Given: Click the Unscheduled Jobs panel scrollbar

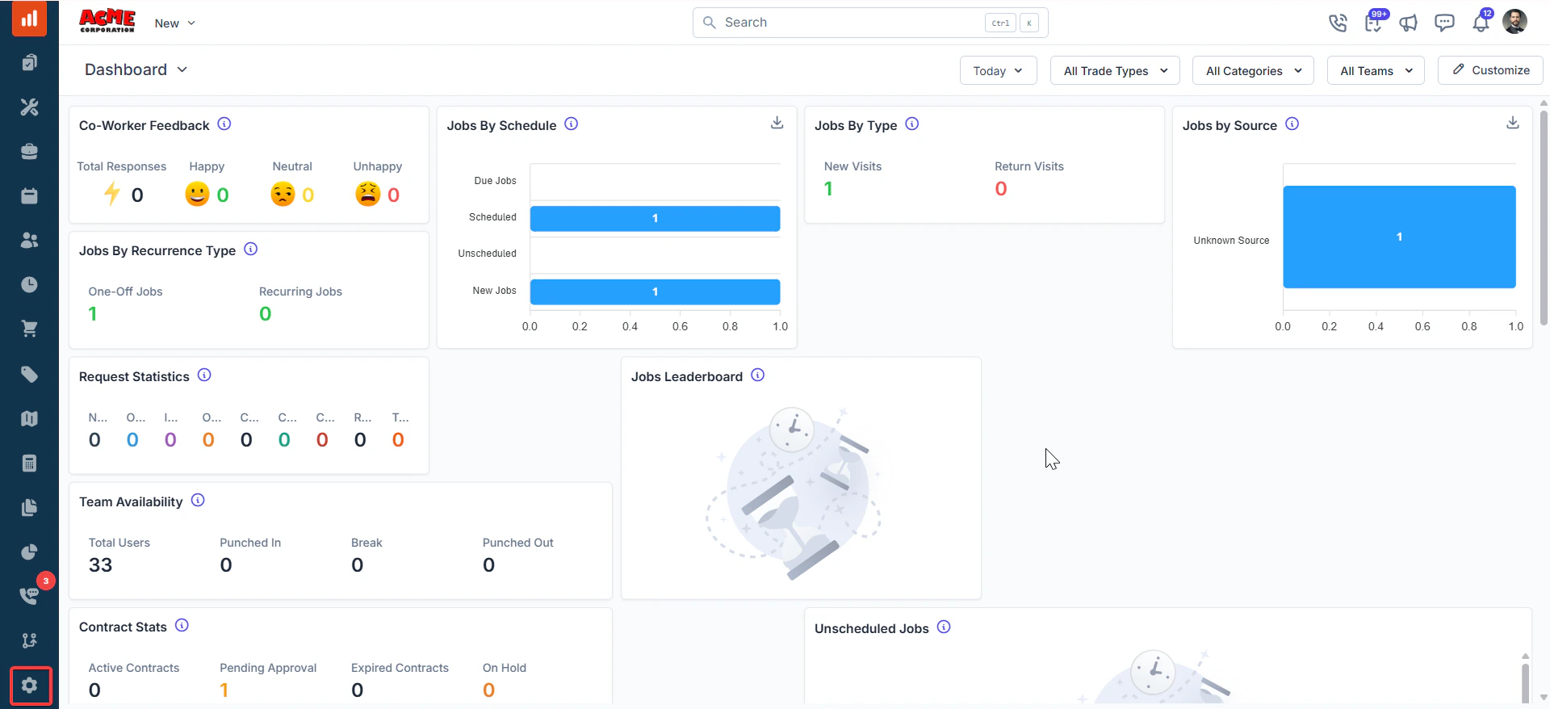Looking at the screenshot, I should coord(1525,683).
